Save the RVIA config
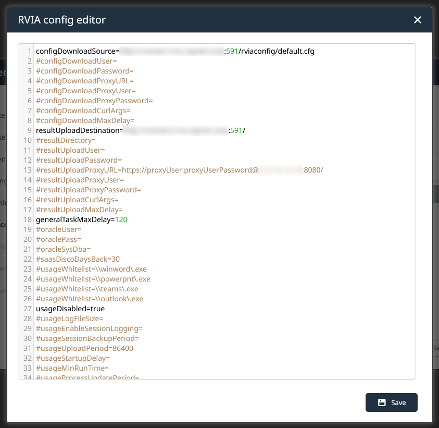The width and height of the screenshot is (439, 428). click(392, 402)
